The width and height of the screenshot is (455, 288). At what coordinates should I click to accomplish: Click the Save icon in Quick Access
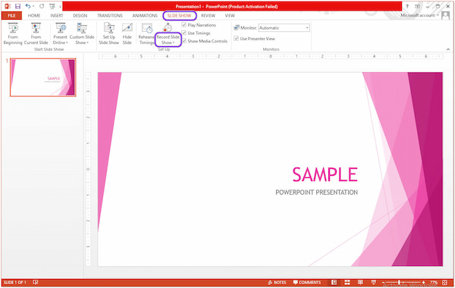click(x=17, y=6)
